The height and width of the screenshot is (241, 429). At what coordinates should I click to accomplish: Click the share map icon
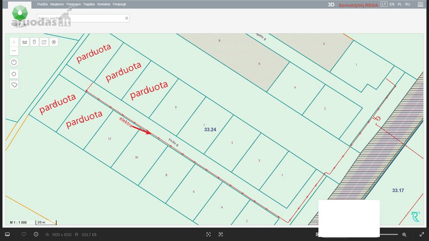coord(44,42)
